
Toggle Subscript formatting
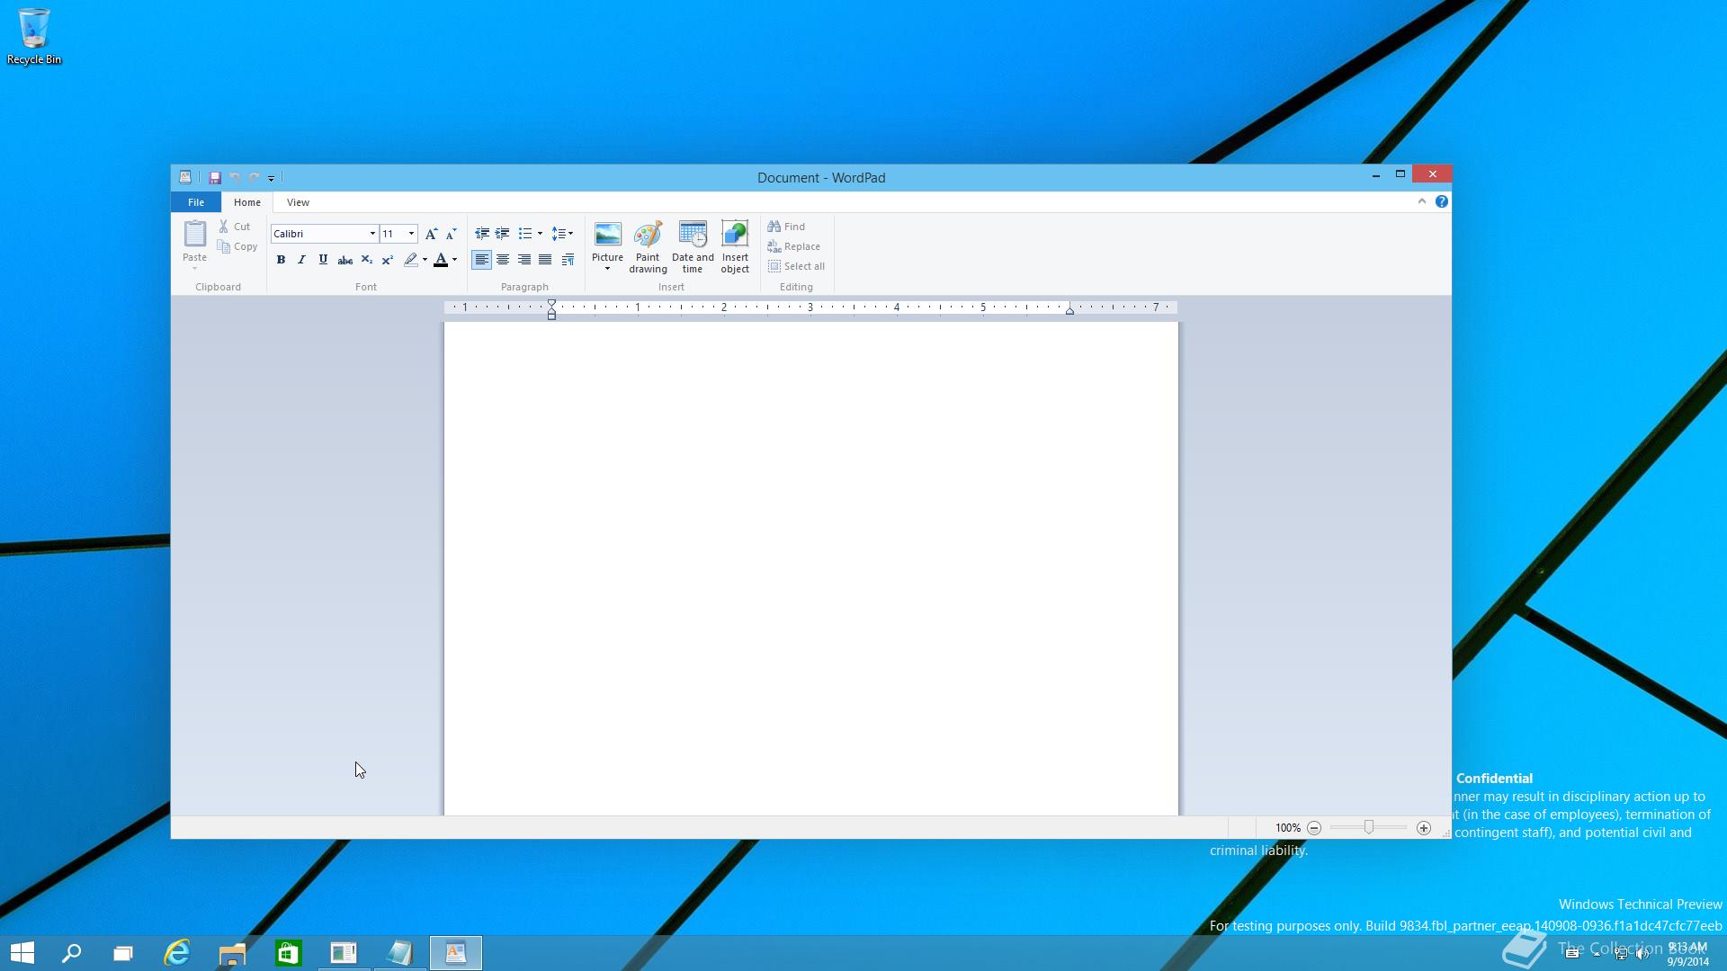click(x=366, y=260)
